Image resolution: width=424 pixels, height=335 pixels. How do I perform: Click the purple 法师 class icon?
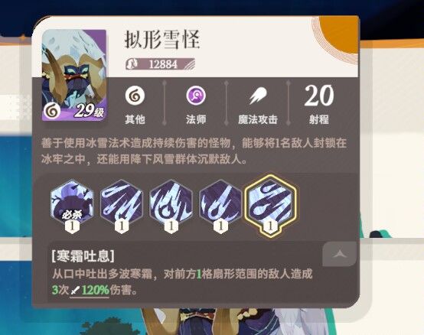[196, 96]
